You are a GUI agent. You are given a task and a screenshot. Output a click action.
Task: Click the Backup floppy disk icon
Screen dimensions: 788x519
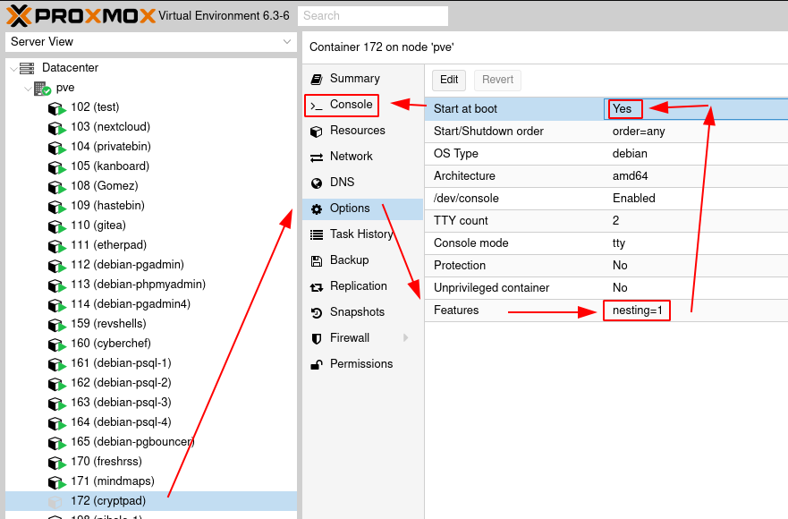click(316, 261)
